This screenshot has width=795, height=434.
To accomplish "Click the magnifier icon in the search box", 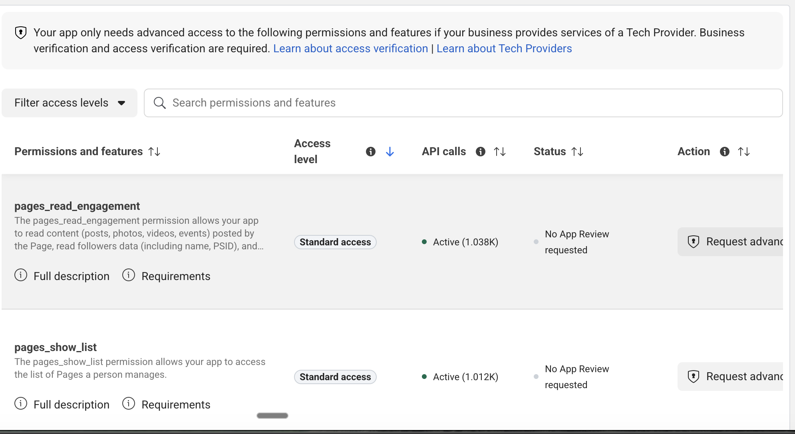I will pyautogui.click(x=160, y=103).
